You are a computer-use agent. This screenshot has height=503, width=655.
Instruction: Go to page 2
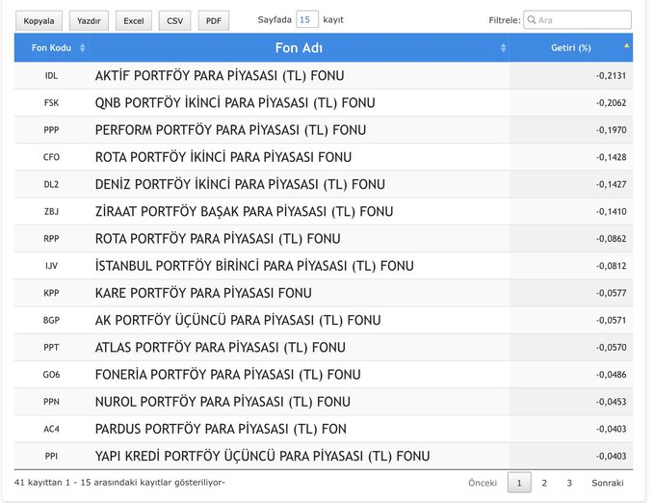click(544, 483)
